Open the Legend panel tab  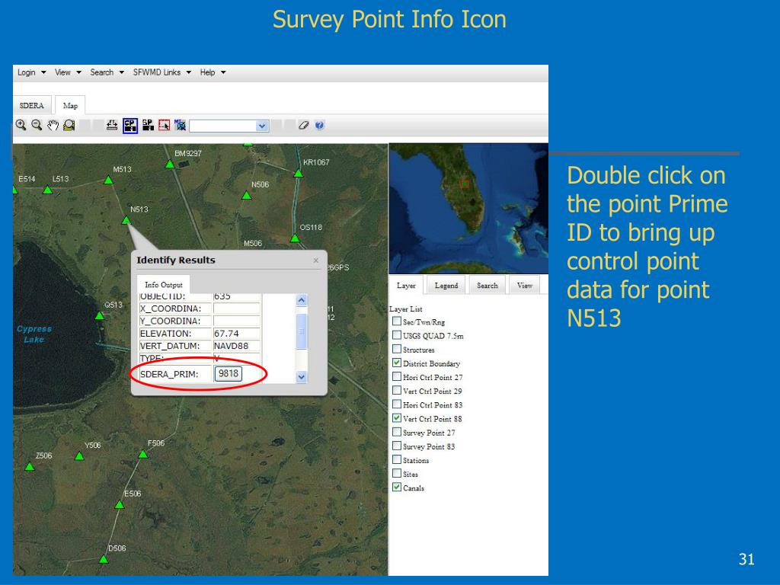(x=446, y=286)
